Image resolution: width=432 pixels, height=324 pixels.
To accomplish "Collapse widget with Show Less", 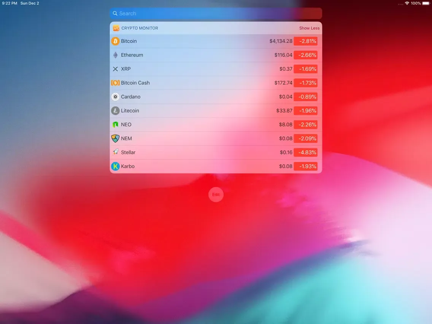I will tap(310, 28).
